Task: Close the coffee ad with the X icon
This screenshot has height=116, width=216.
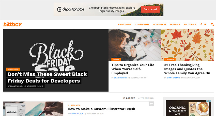Action: click(210, 101)
